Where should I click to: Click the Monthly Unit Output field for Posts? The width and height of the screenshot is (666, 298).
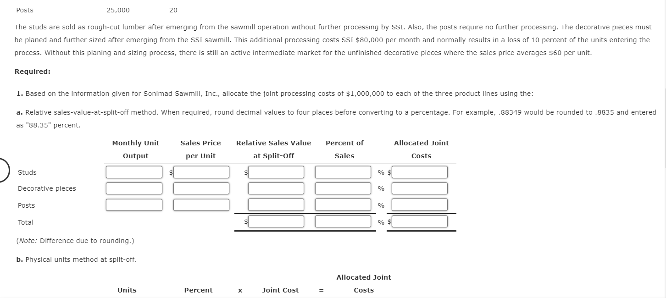(134, 204)
